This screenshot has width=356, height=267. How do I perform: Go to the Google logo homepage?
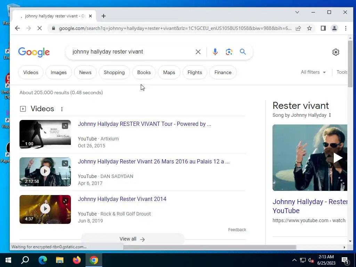(x=34, y=52)
